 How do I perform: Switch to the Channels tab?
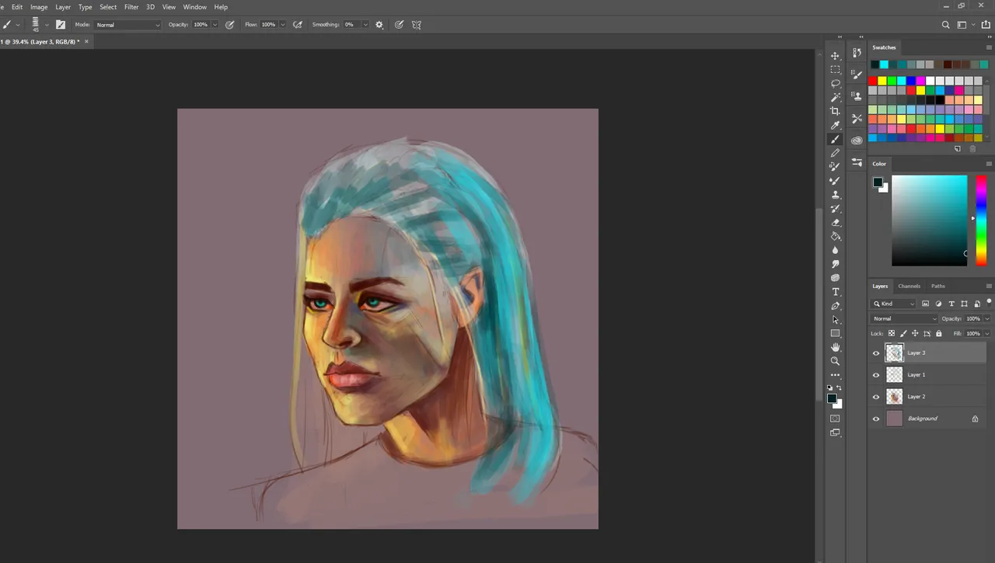click(909, 287)
